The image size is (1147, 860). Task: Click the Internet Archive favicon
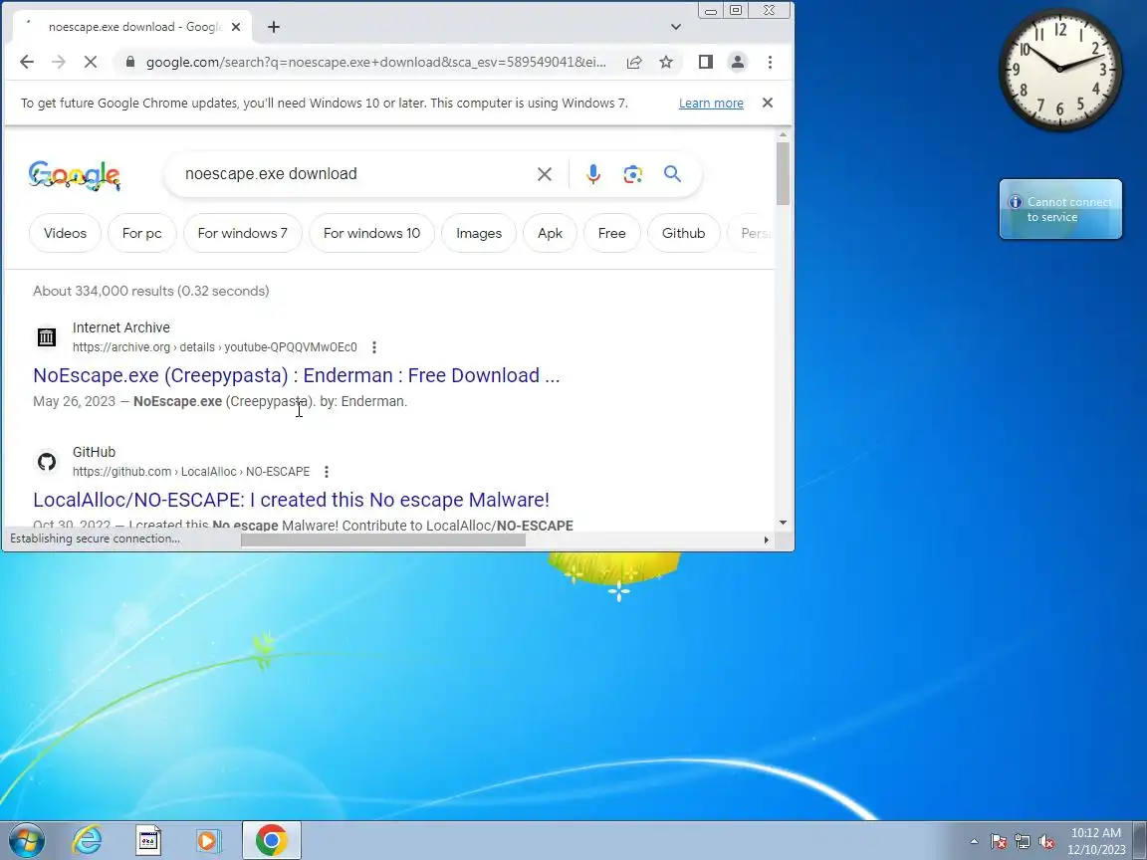(47, 337)
